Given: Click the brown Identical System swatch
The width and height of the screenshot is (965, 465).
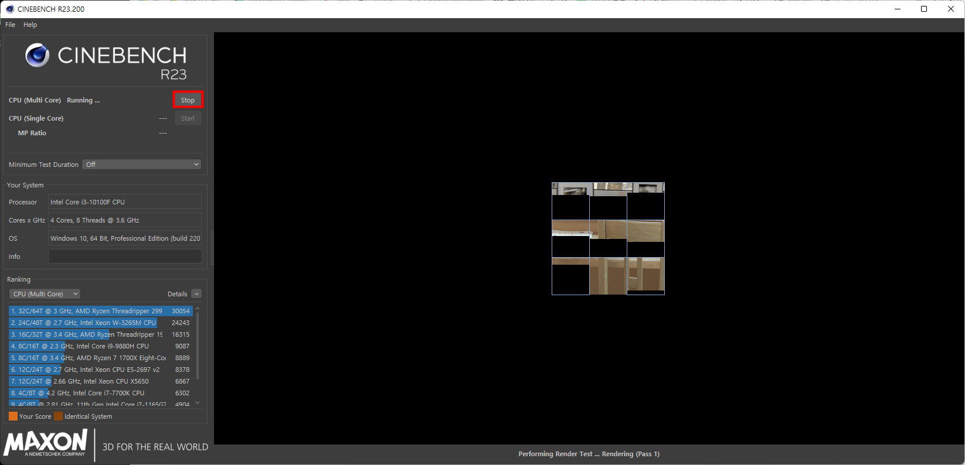Looking at the screenshot, I should pyautogui.click(x=58, y=416).
